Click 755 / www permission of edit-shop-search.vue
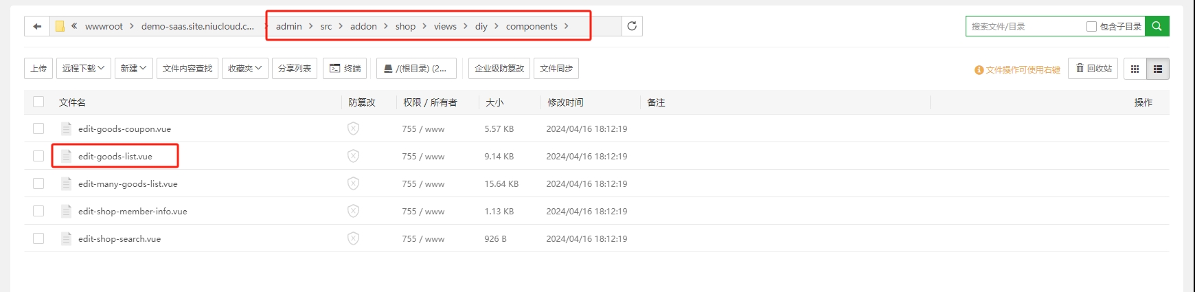The height and width of the screenshot is (292, 1195). coord(423,238)
